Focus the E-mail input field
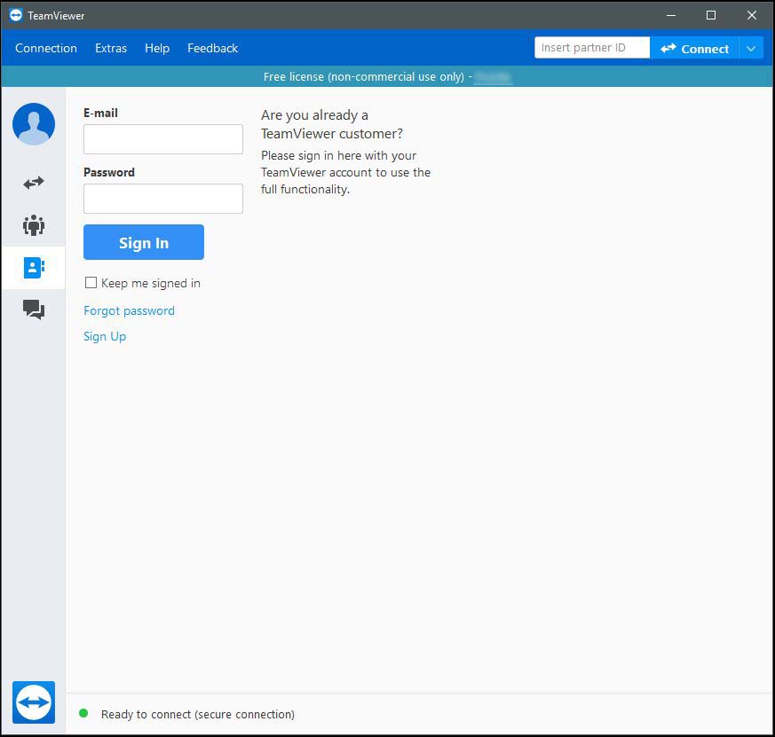775x737 pixels. [163, 139]
